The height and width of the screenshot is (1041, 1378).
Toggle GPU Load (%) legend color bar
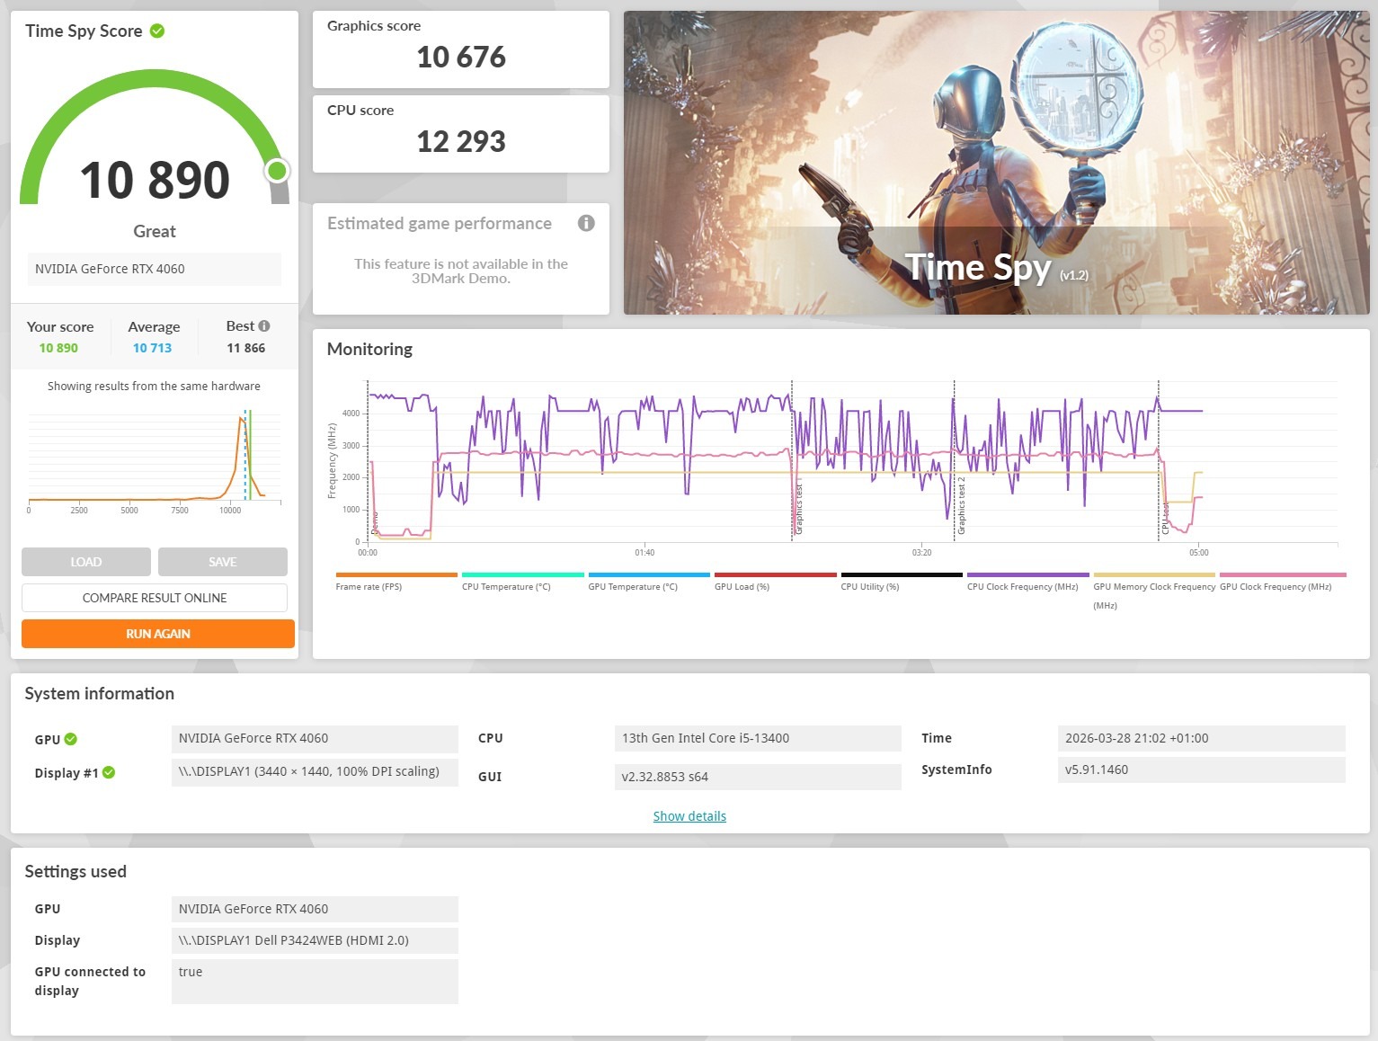coord(775,574)
